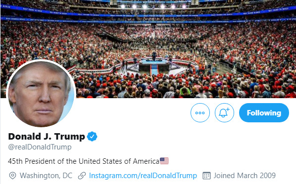Turn on notifications with the bell icon
This screenshot has height=184, width=296.
coord(224,112)
